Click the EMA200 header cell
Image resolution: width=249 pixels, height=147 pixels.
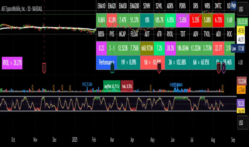click(134, 6)
